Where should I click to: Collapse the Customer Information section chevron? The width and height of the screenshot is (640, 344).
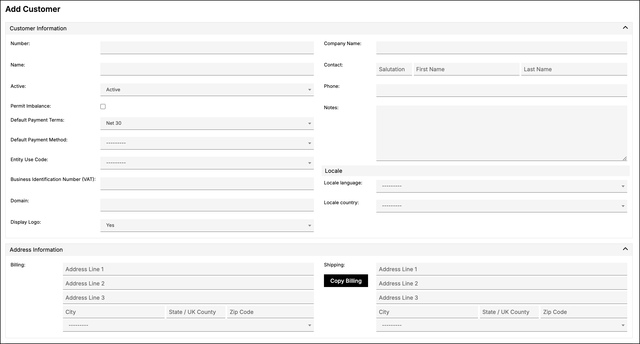625,28
